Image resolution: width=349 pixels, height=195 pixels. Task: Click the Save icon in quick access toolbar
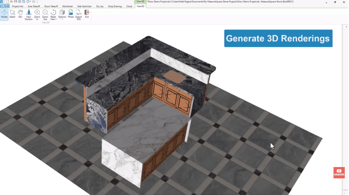(x=15, y=1)
